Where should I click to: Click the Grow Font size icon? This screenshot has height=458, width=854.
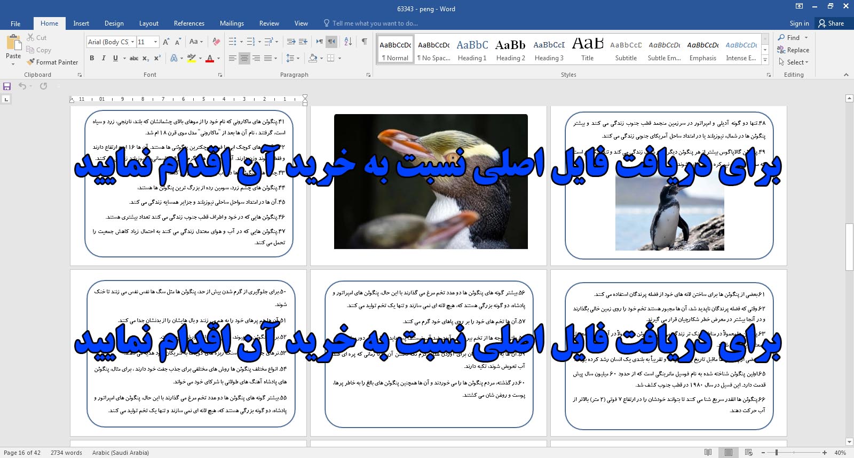166,42
